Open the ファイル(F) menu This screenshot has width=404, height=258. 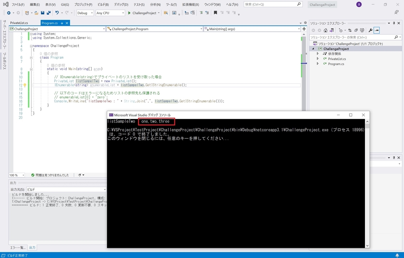tap(18, 4)
